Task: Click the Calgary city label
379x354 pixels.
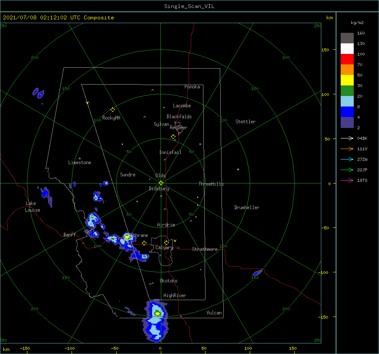Action: 164,248
